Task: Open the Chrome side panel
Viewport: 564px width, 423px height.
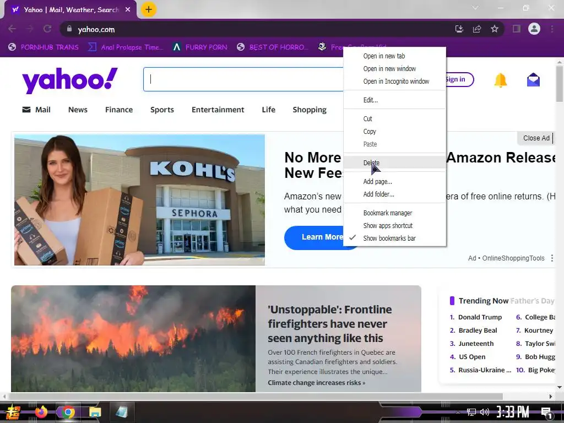Action: coord(517,29)
